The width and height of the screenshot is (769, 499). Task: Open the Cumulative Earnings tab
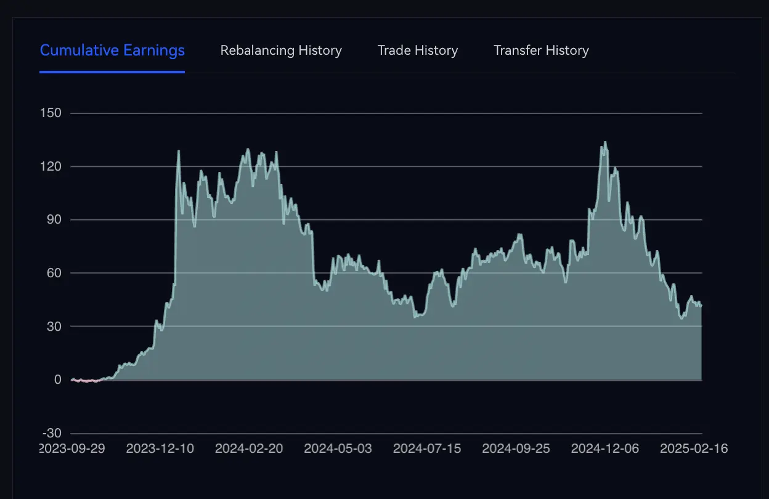click(112, 51)
